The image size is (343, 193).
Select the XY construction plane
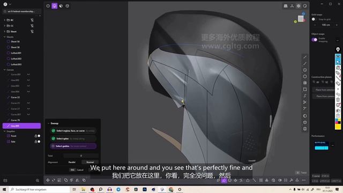point(316,82)
